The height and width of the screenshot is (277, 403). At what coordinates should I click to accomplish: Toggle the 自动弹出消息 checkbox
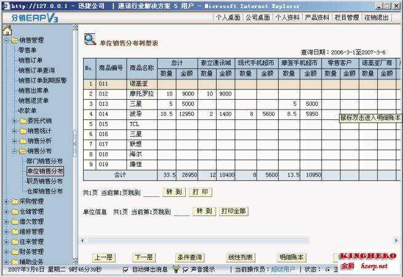click(x=126, y=270)
